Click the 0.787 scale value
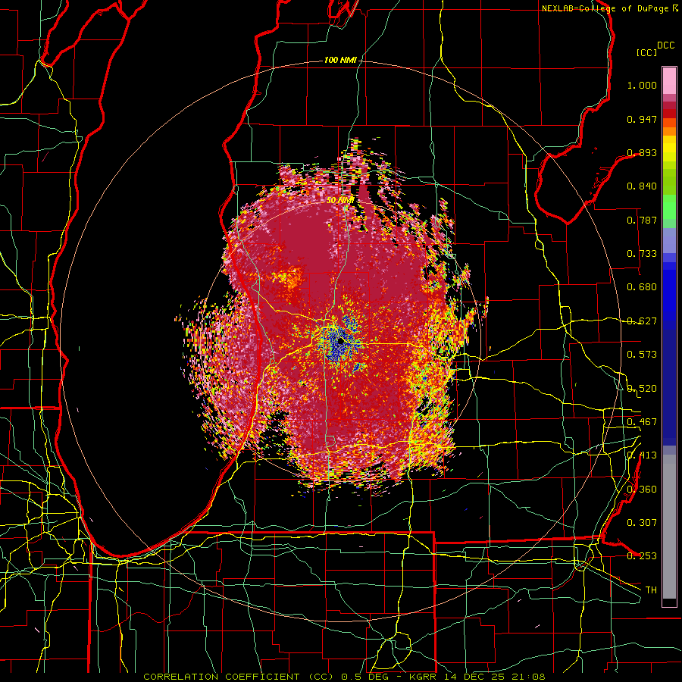 click(642, 220)
